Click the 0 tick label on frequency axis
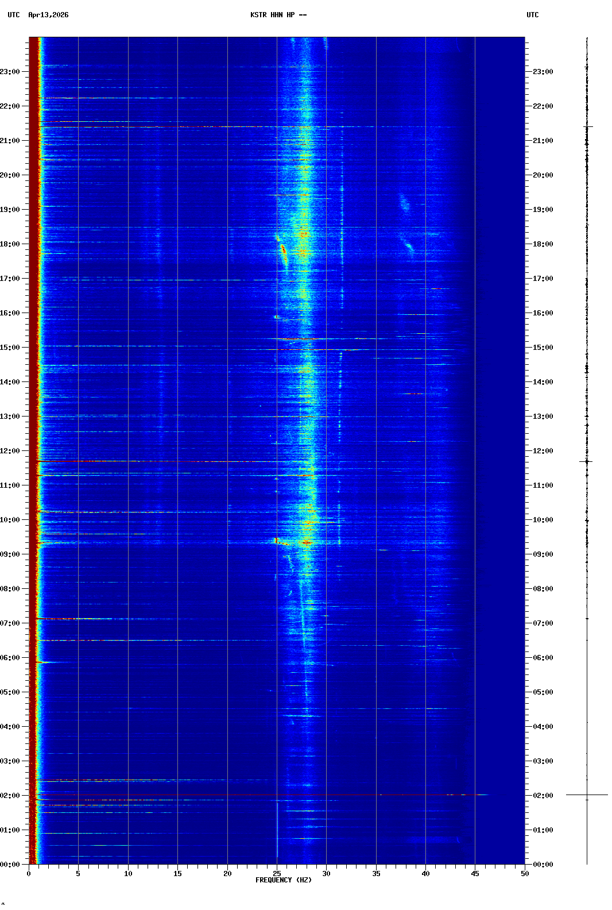The height and width of the screenshot is (910, 612). [x=29, y=873]
